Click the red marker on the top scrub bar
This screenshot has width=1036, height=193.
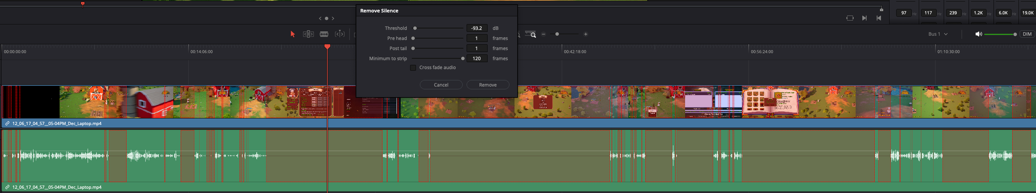point(83,4)
